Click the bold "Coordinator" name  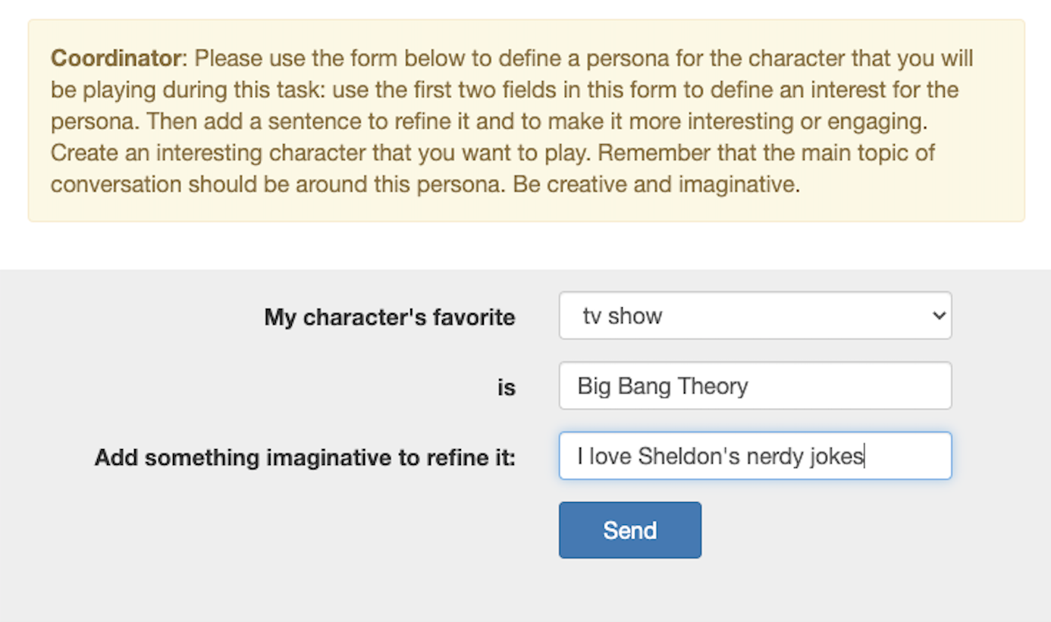(x=117, y=58)
